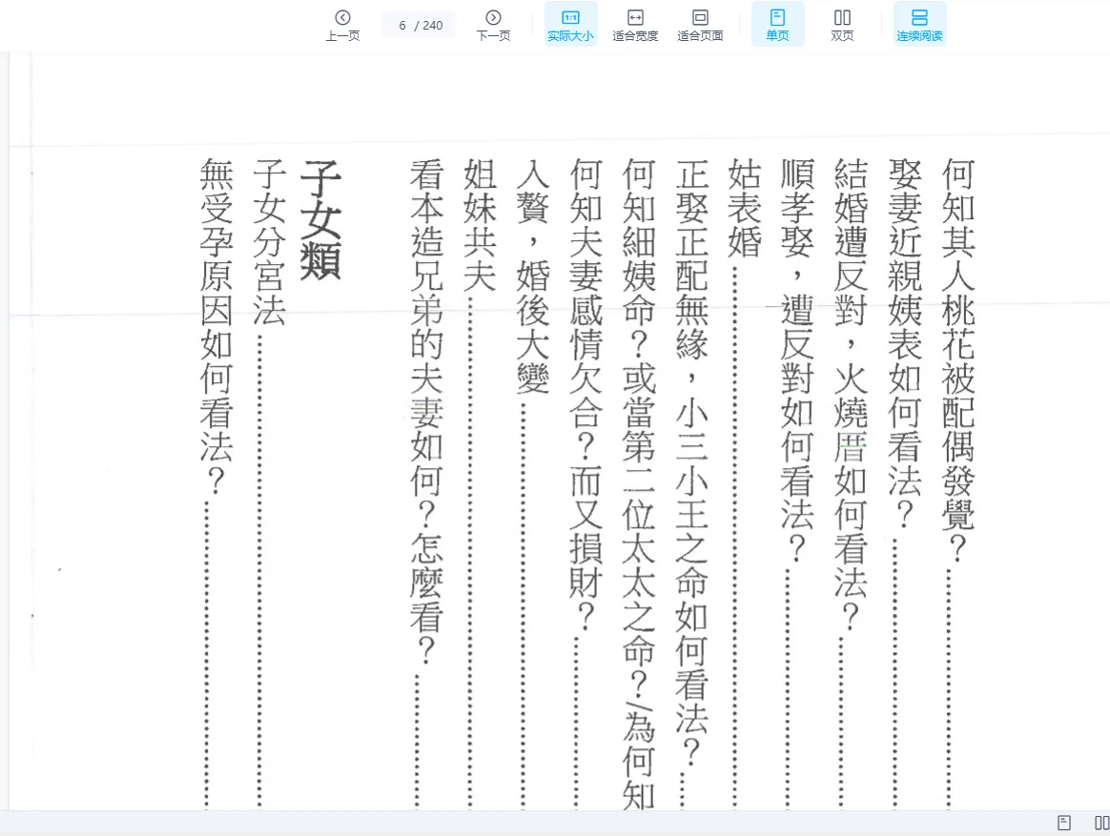
Task: Click the 看本造兄弟的夫妻如何 entry
Action: pos(426,410)
